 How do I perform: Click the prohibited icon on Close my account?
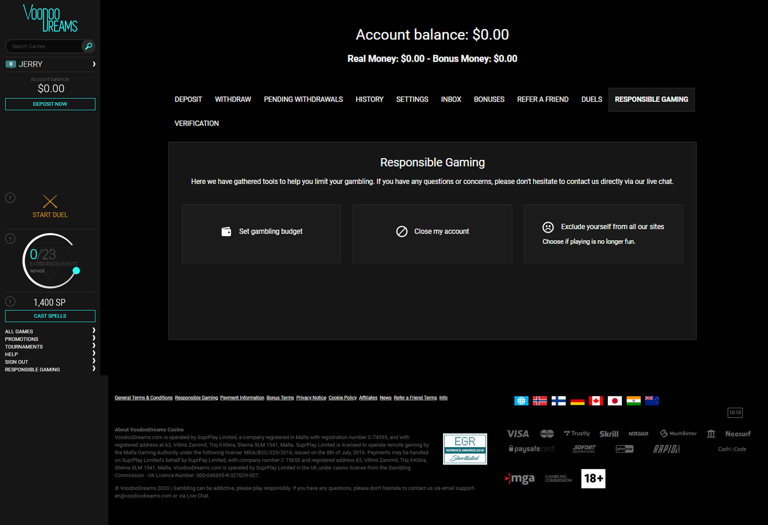pos(402,232)
